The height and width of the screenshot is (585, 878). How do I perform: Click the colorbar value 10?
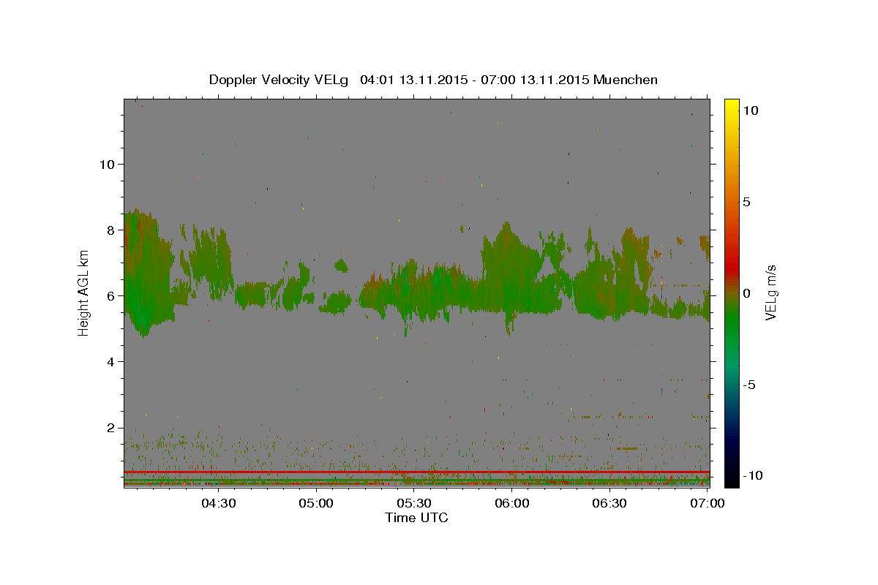pyautogui.click(x=750, y=110)
